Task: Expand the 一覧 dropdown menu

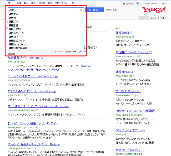Action: [73, 3]
